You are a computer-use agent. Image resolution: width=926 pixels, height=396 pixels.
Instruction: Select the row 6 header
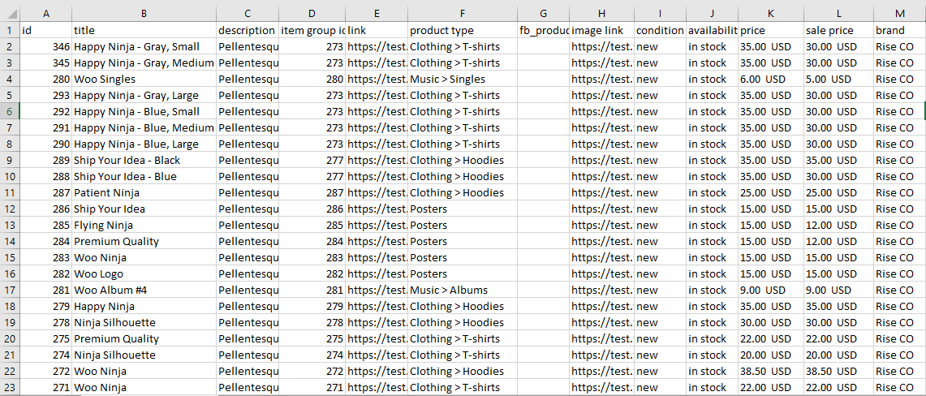(9, 111)
